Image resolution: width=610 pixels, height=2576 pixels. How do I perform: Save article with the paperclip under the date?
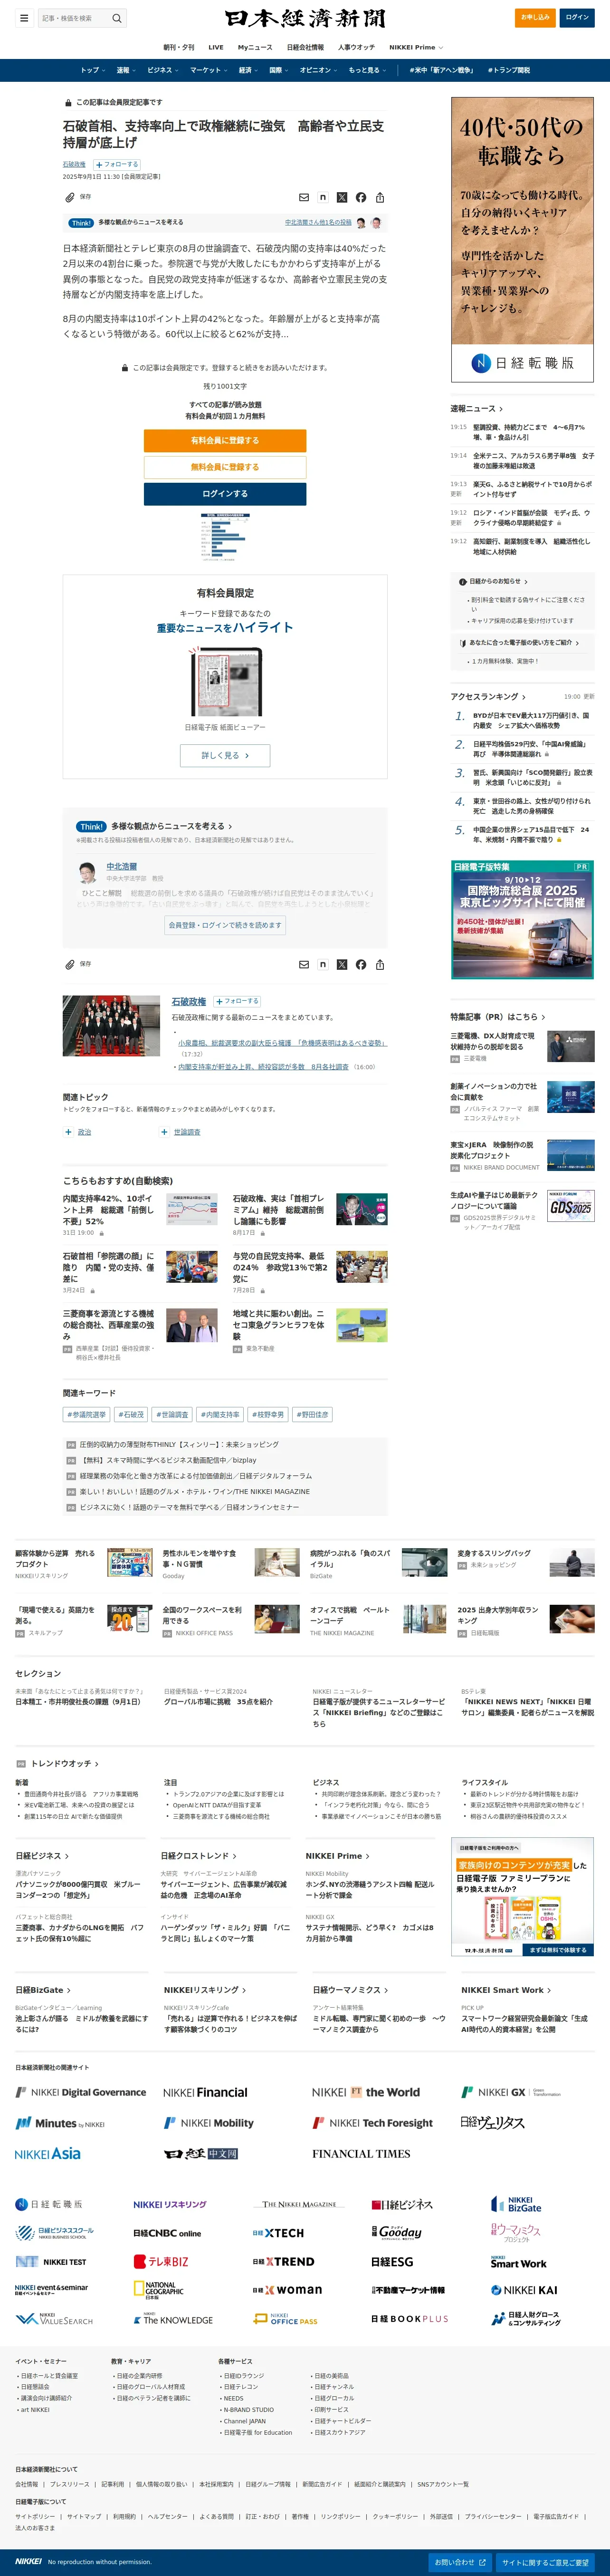click(x=70, y=197)
